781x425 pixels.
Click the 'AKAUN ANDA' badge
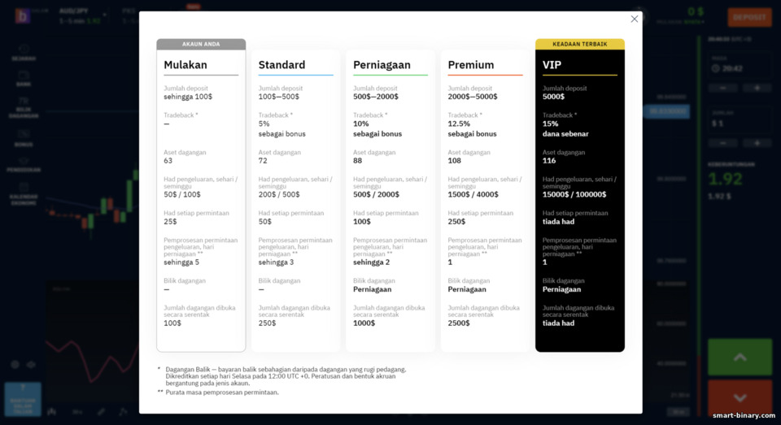tap(201, 45)
